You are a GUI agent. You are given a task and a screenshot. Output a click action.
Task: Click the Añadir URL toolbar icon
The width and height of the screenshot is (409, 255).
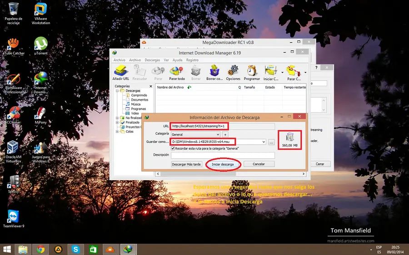pyautogui.click(x=120, y=73)
